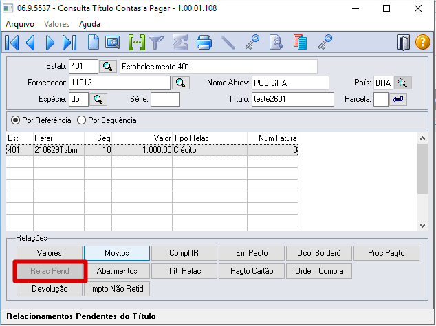Click the Compl IR button
The height and width of the screenshot is (326, 436).
(x=184, y=253)
